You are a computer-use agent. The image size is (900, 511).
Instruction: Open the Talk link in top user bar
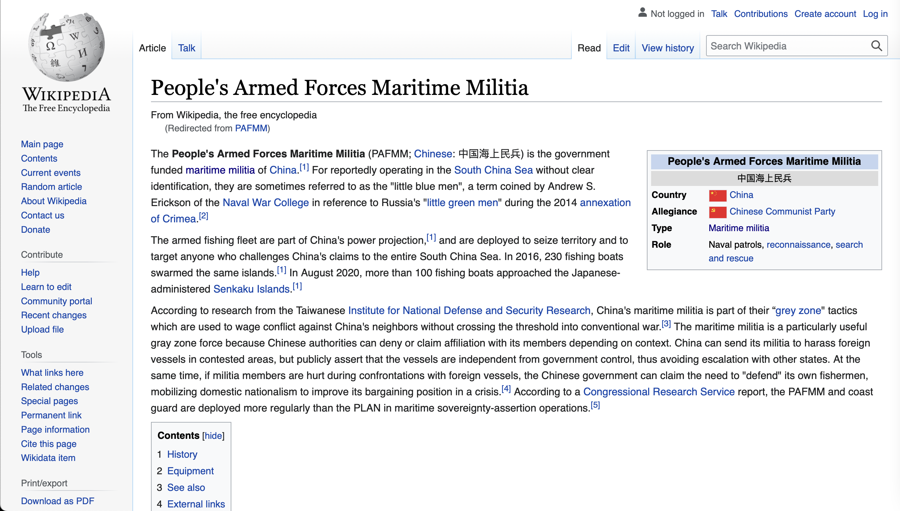tap(719, 14)
